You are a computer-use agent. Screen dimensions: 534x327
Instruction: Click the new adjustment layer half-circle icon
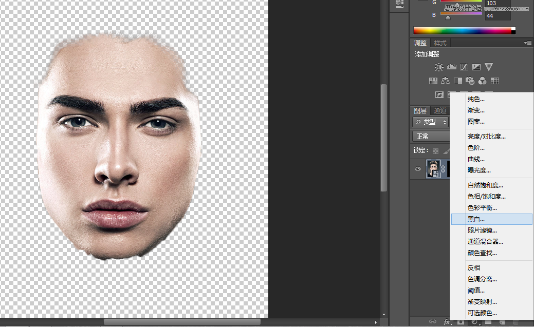click(x=474, y=321)
